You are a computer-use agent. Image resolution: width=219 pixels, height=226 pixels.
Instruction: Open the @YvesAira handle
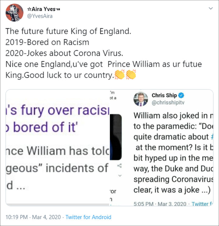click(40, 16)
